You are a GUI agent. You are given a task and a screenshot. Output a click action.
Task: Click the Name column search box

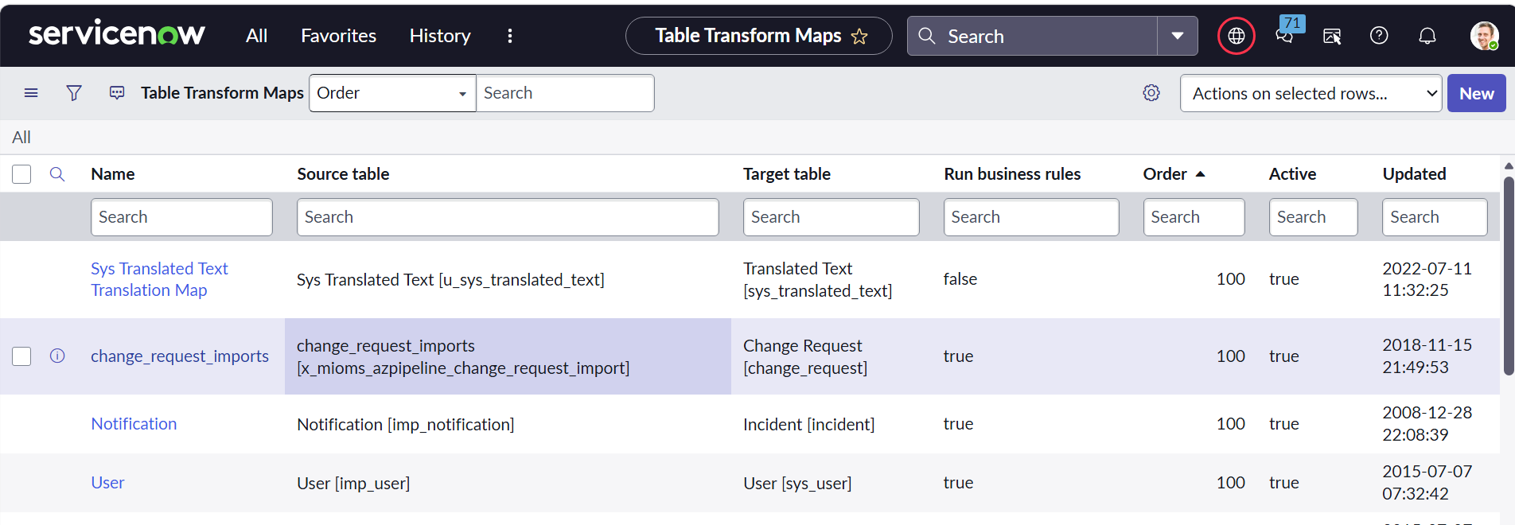pos(181,217)
